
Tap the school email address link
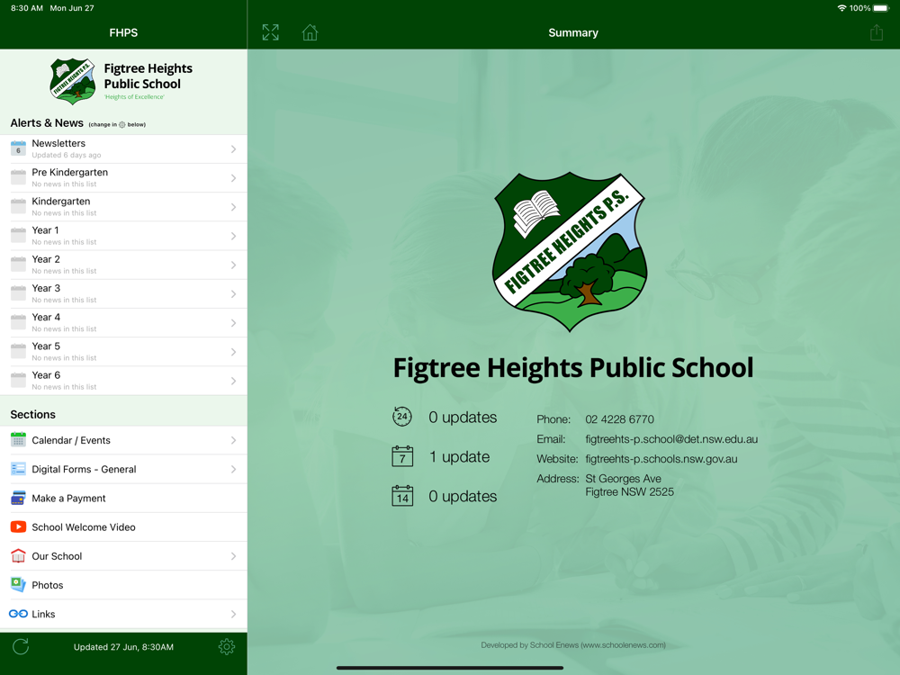(671, 439)
